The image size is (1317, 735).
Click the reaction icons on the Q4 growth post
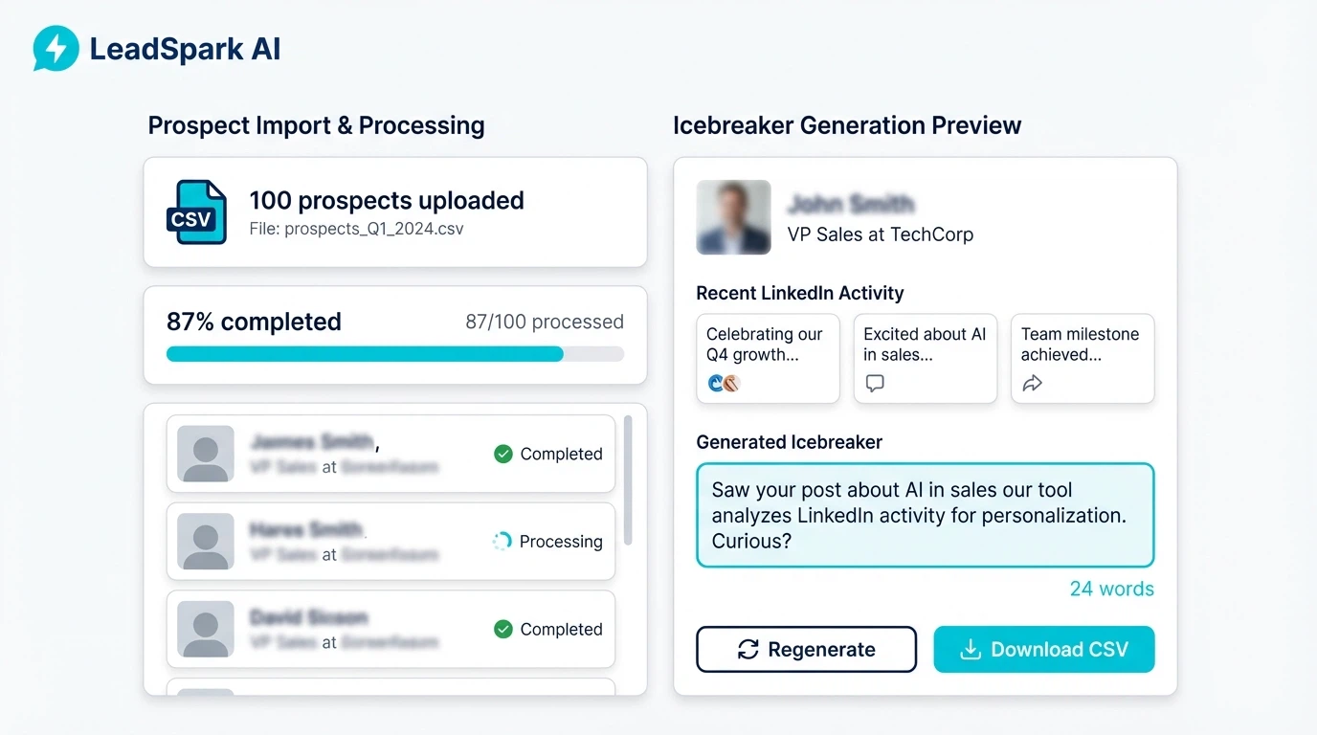[723, 383]
